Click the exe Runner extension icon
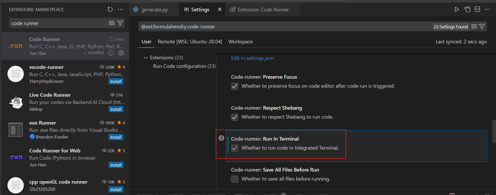 pyautogui.click(x=16, y=129)
